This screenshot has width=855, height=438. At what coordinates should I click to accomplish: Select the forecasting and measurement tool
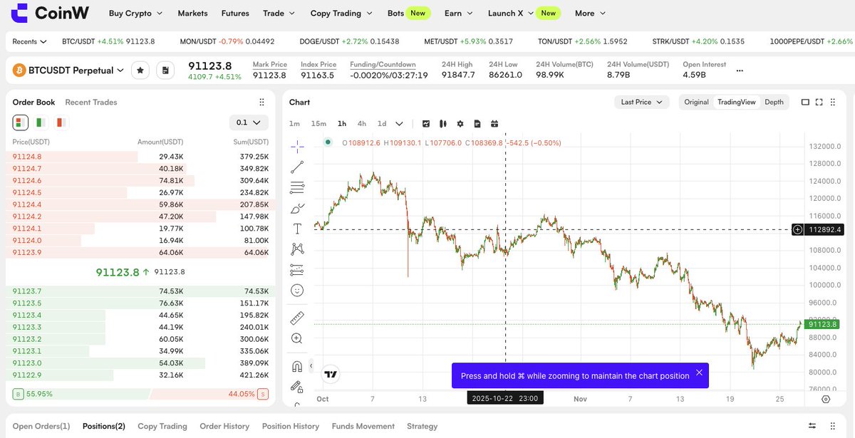[297, 270]
